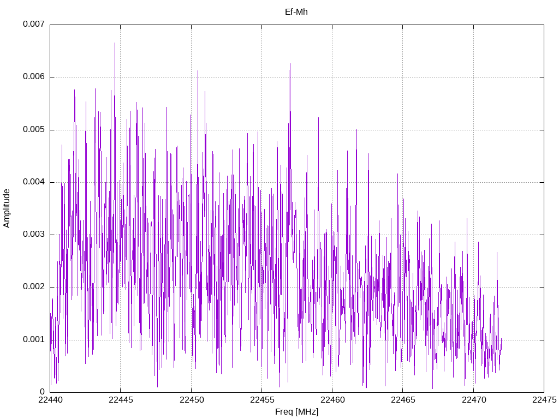Click the x-axis tick label 22445
This screenshot has height=419, width=559.
121,400
